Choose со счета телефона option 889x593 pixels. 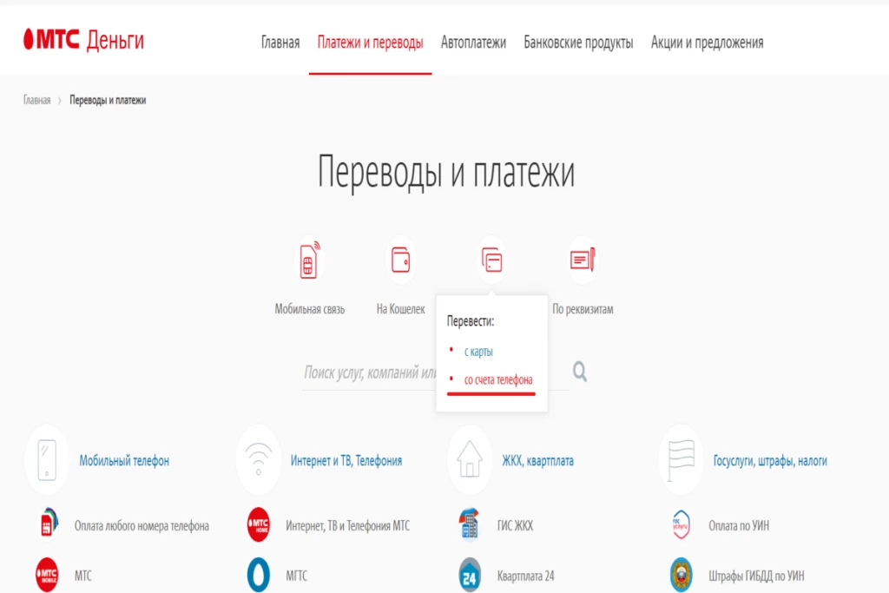[498, 379]
